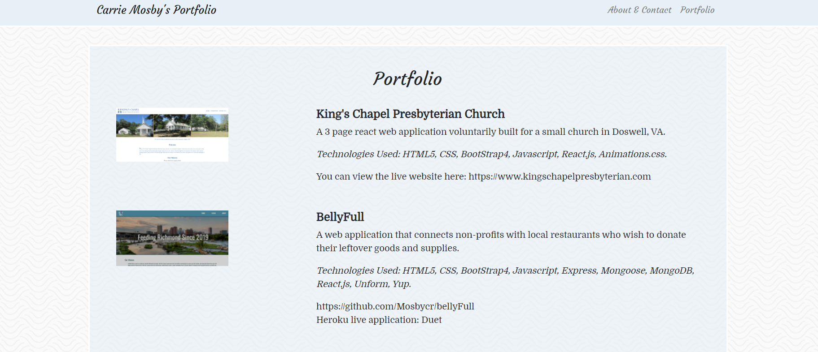The width and height of the screenshot is (818, 352).
Task: Click the BellyFull logo in the thumbnail corner
Action: tap(122, 213)
